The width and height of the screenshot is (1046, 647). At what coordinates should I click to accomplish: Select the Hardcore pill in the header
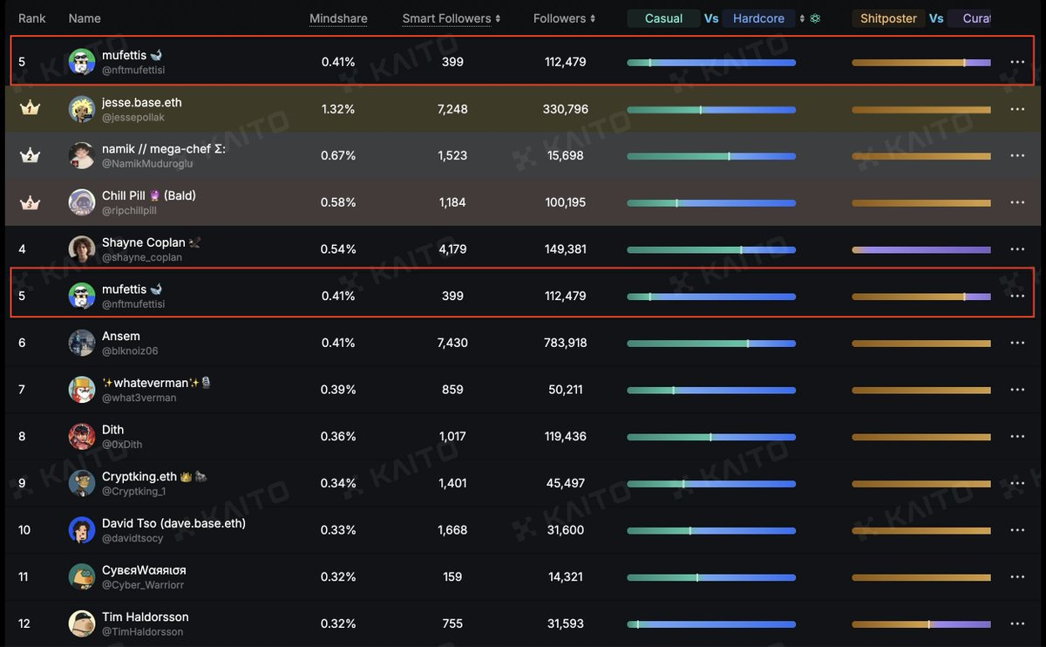coord(758,18)
